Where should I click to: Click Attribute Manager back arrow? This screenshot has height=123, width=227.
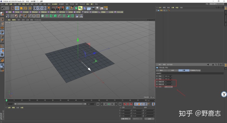pos(208,64)
